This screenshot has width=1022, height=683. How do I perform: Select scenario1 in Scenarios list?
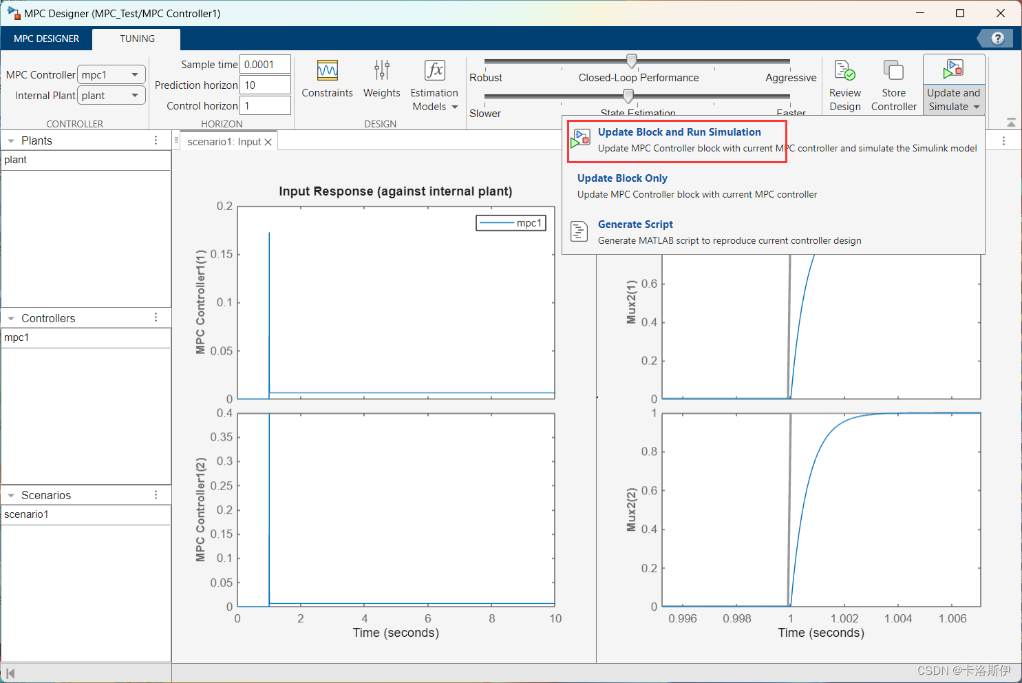pos(86,514)
